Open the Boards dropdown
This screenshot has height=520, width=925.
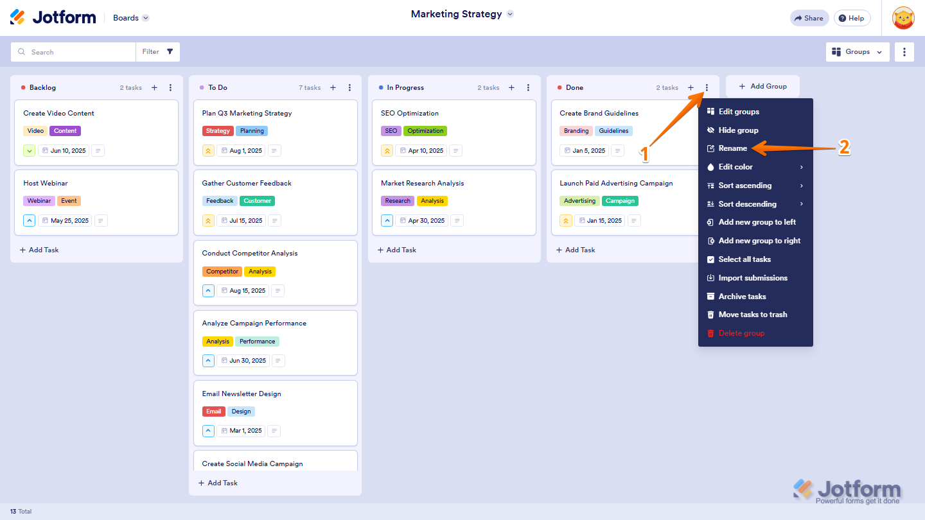pos(131,18)
